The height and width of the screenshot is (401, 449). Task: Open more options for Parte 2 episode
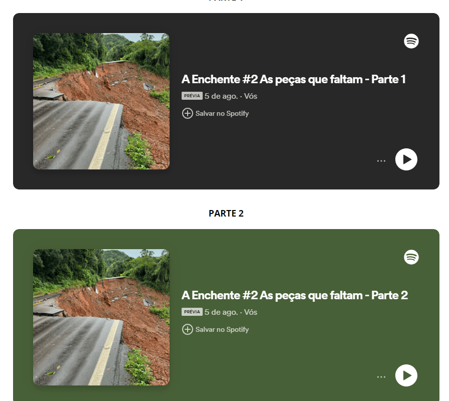[x=381, y=376]
